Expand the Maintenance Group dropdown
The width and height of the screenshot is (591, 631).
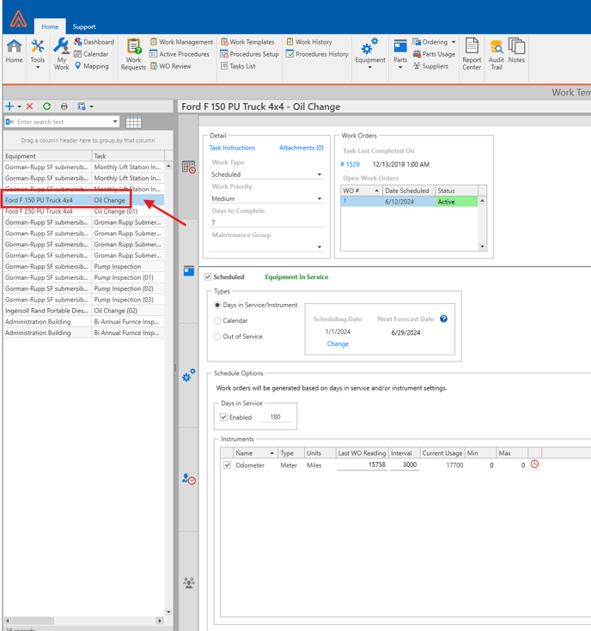coord(320,247)
